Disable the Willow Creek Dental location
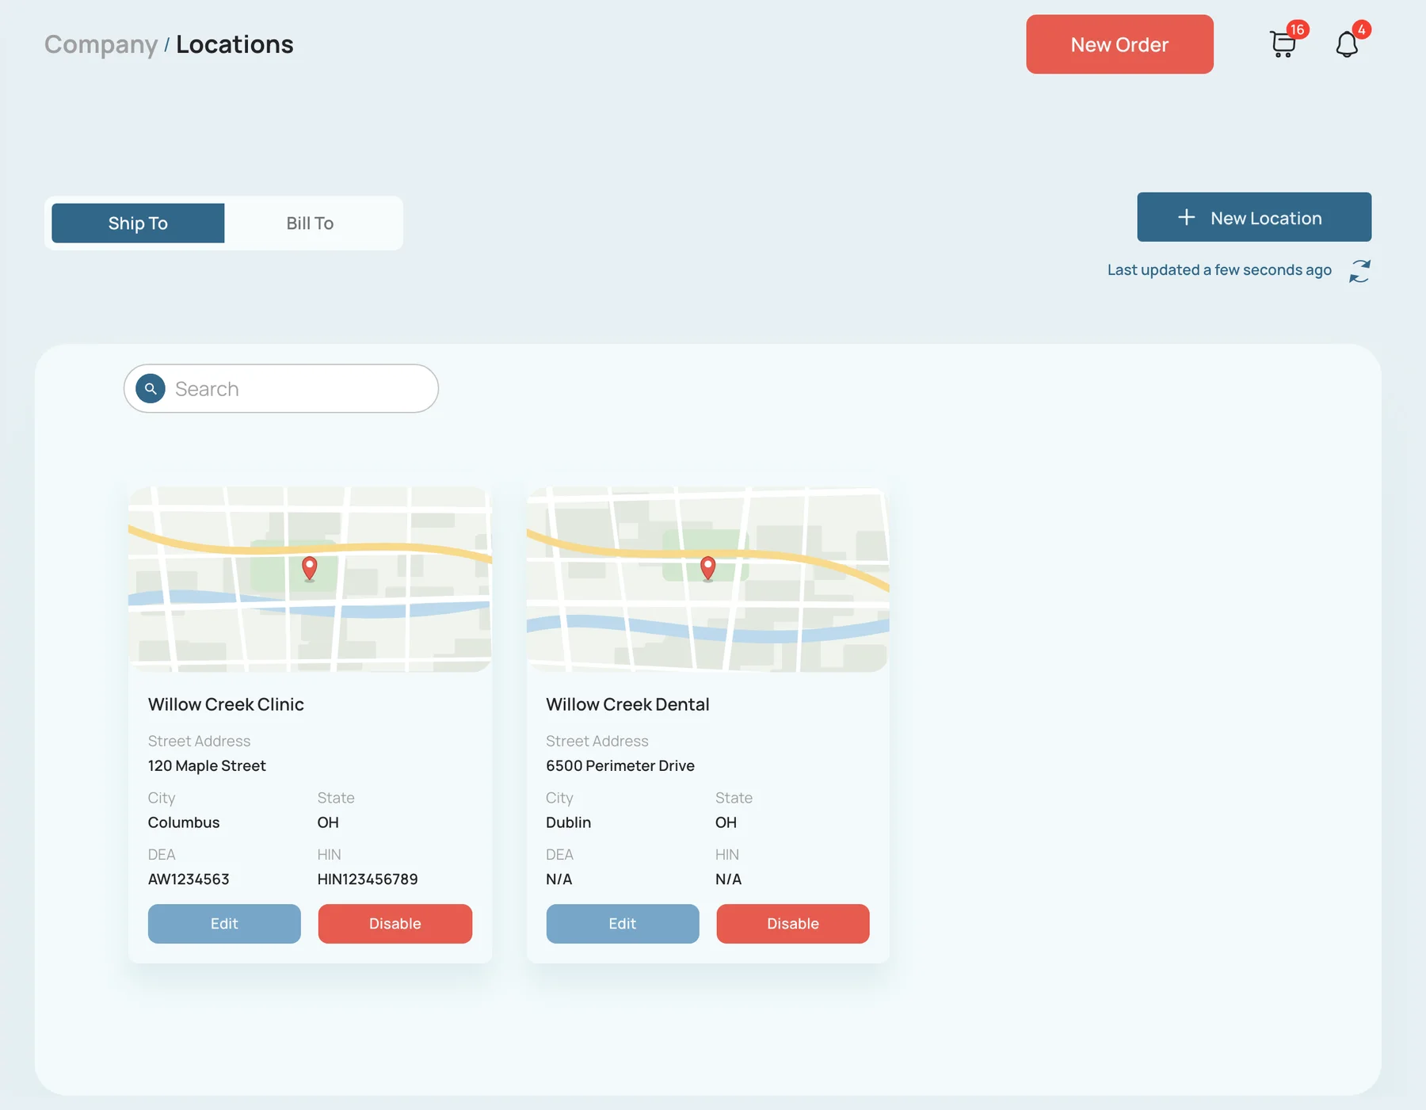Screen dimensions: 1426x1110 point(793,924)
